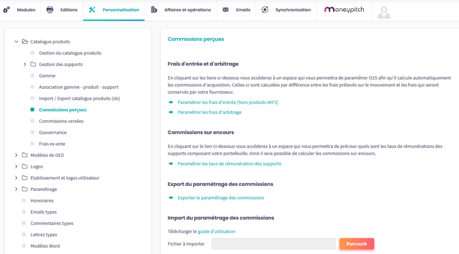Viewport: 459px width, 254px height.
Task: Click the Affaires et opérations coins icon
Action: pyautogui.click(x=154, y=10)
